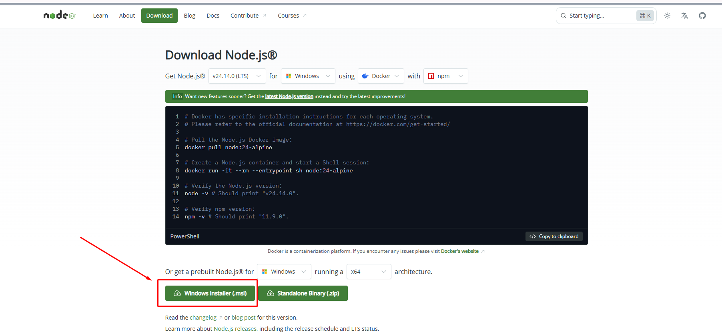
Task: Open the Contribute nav link
Action: [248, 16]
